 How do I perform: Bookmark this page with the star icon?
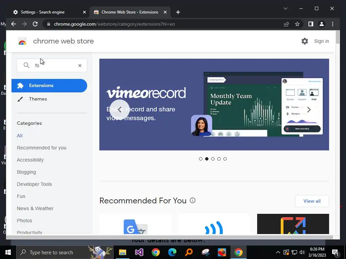tap(297, 24)
